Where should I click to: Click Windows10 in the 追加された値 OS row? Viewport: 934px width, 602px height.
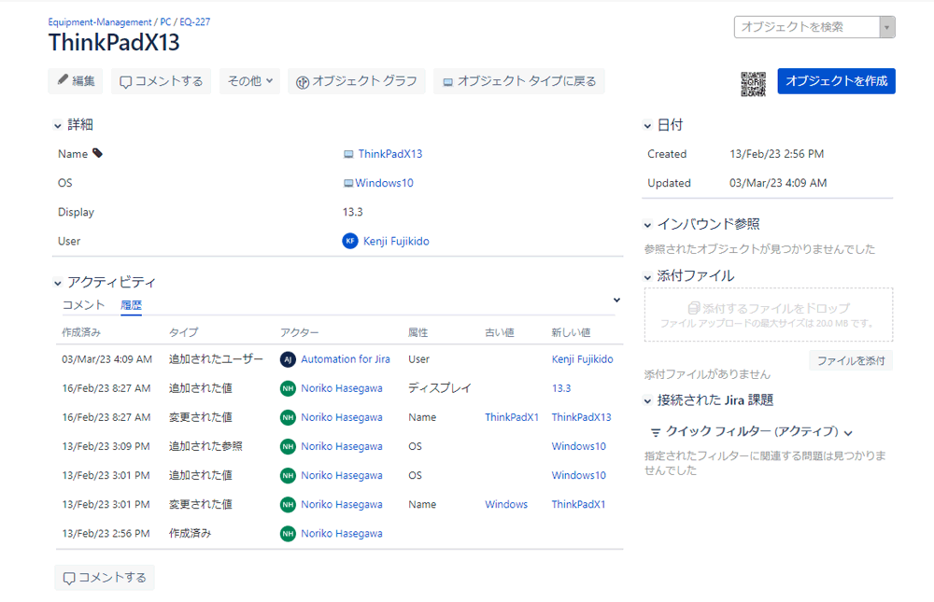tap(578, 476)
